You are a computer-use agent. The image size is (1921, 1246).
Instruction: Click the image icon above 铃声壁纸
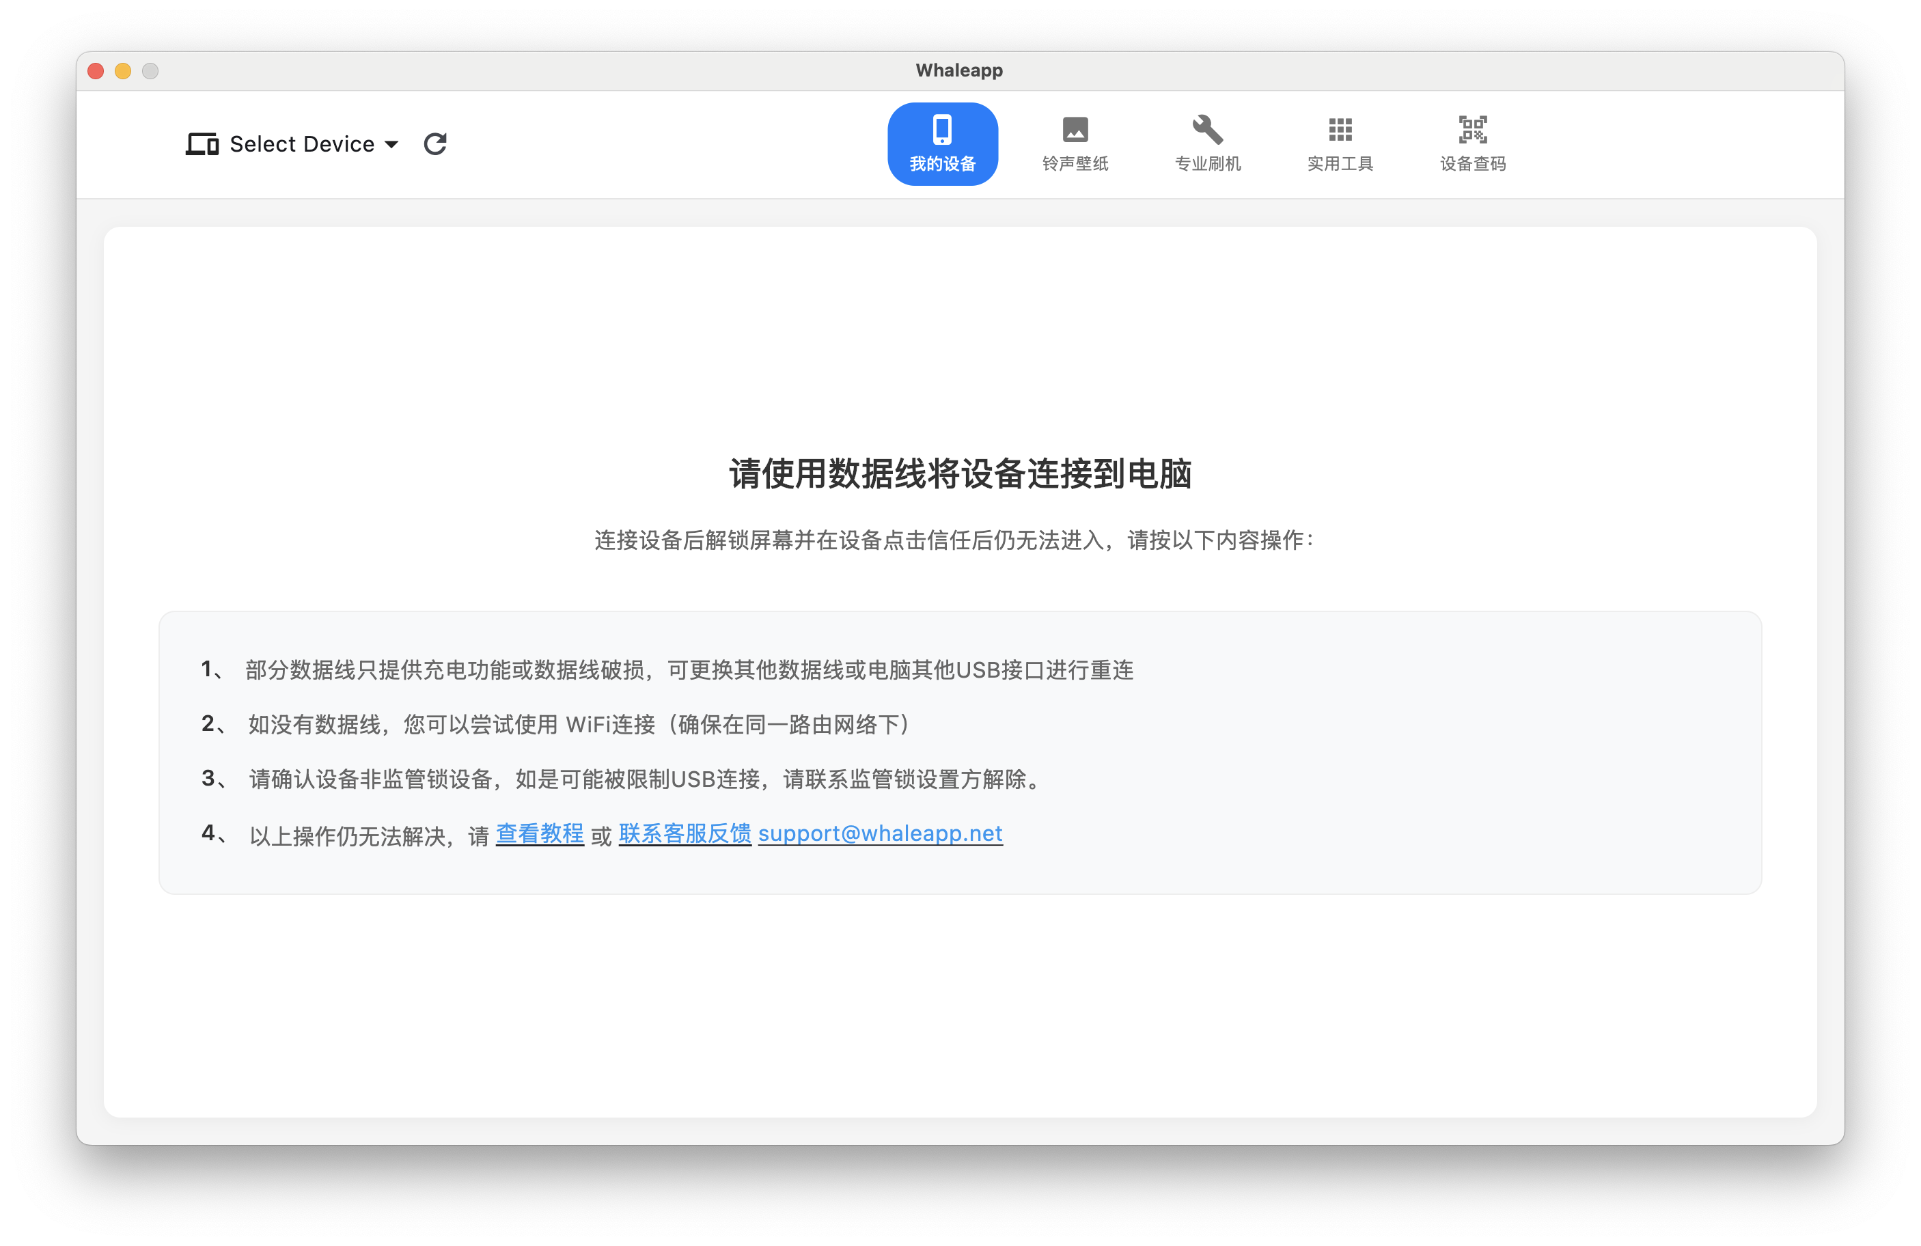pyautogui.click(x=1075, y=129)
